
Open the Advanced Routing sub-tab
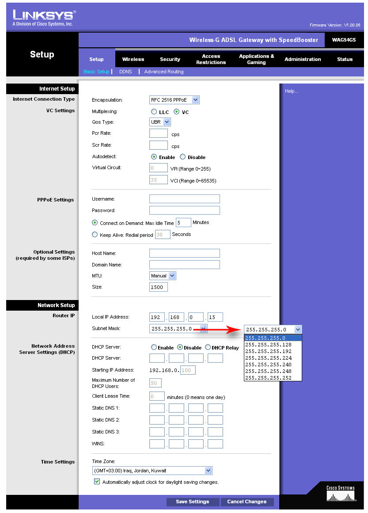click(x=164, y=72)
